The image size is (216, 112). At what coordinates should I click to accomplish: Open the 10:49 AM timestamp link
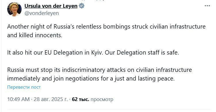point(18,99)
